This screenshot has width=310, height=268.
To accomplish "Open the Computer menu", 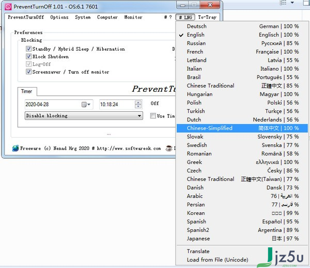I will coord(107,17).
